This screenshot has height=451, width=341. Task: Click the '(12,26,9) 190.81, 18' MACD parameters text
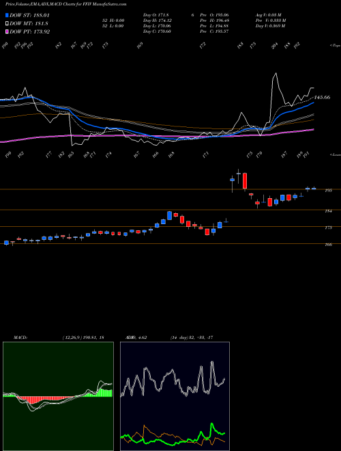[83, 338]
